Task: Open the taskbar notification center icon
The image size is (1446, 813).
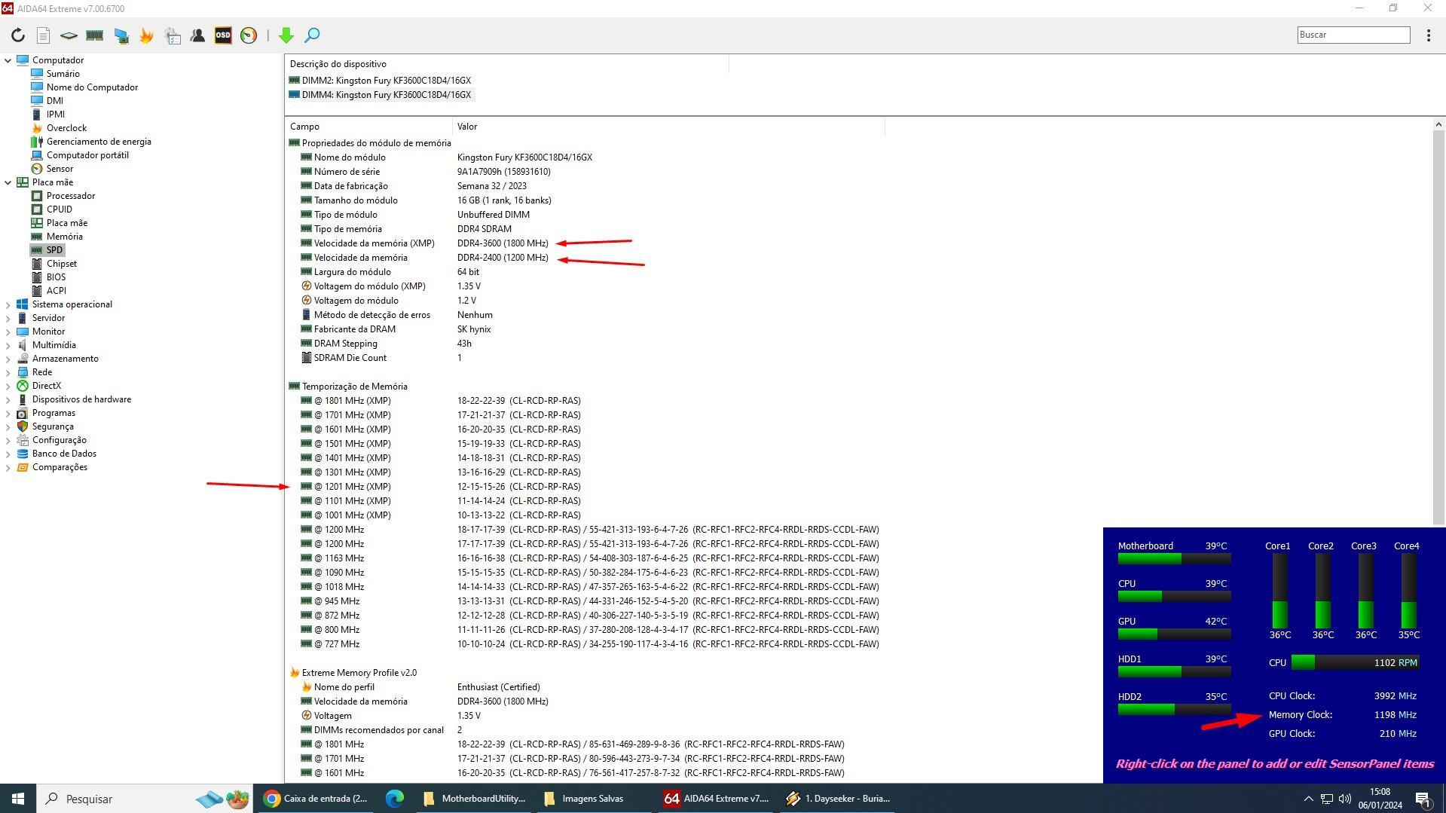Action: pos(1423,799)
